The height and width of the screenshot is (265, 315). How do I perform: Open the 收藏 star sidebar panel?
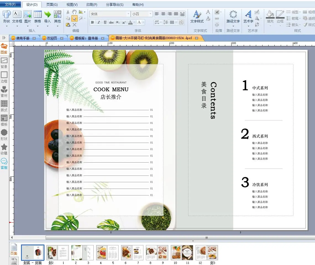point(4,150)
